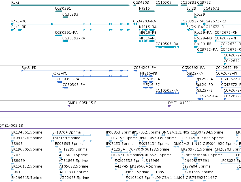This screenshot has height=182, width=241.
Task: Select the CG34203 gene label
Action: (141, 3)
